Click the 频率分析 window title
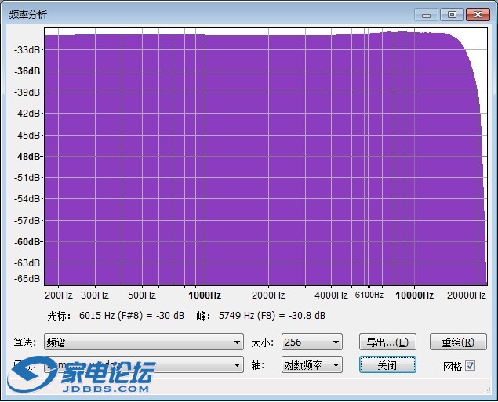Screen dimensions: 498x402 click(28, 15)
